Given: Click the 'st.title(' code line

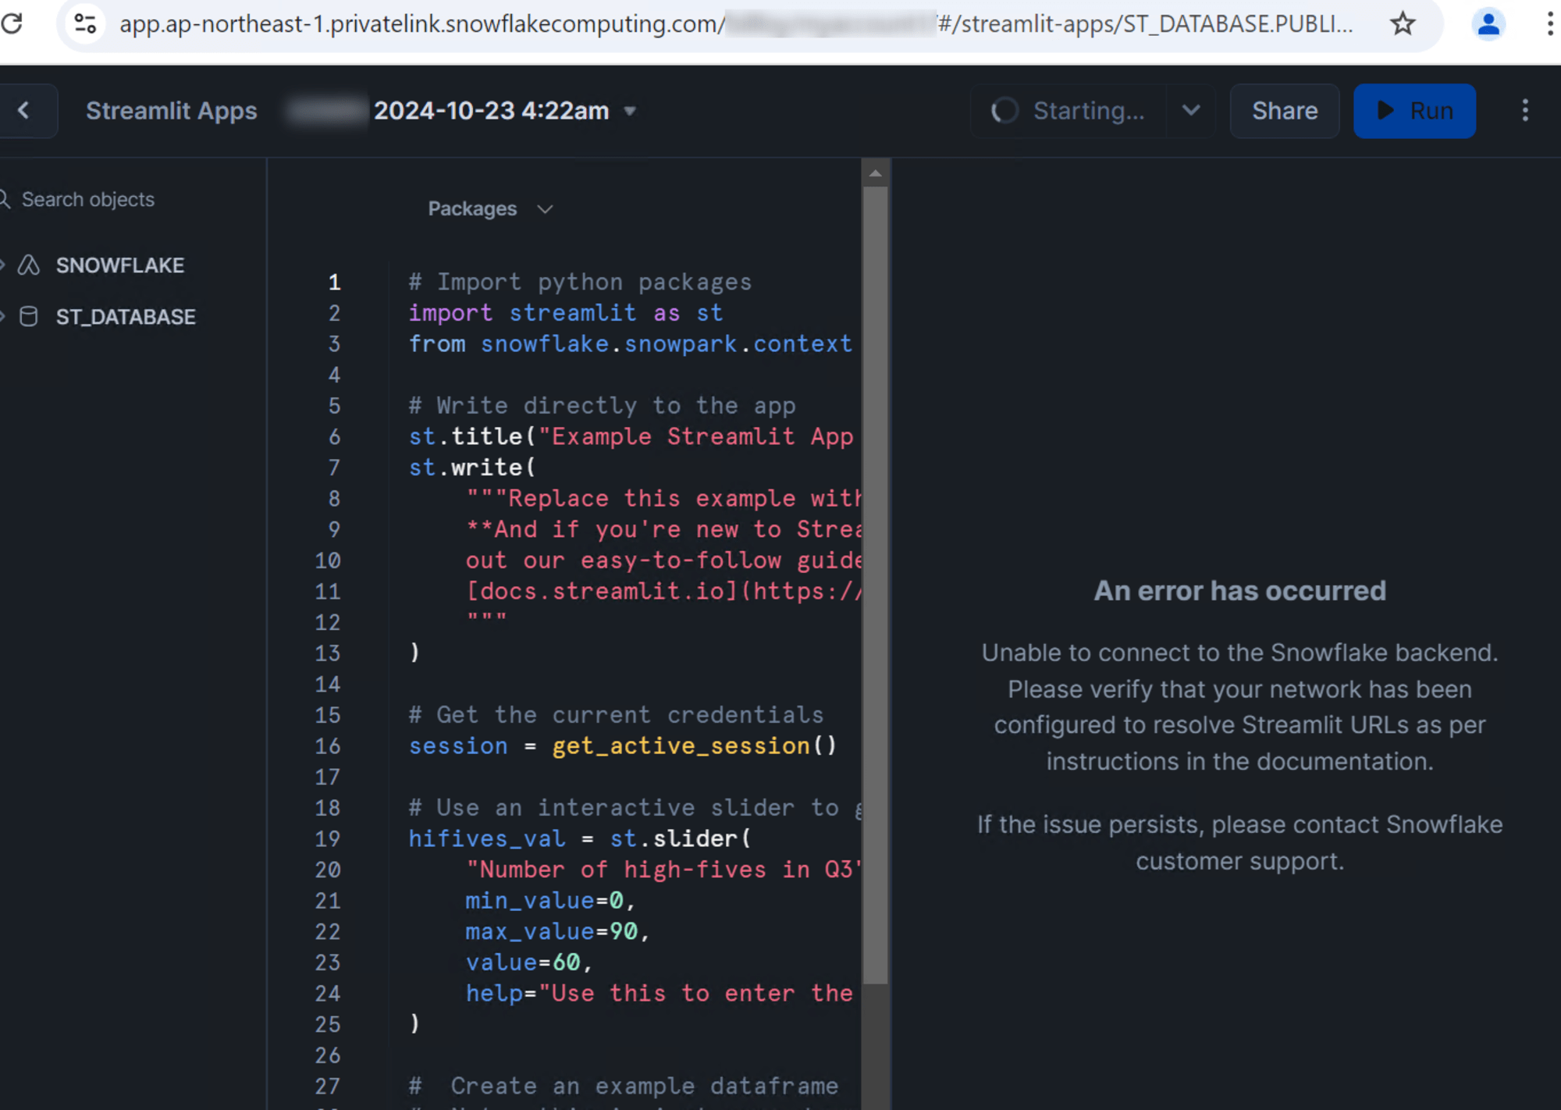Looking at the screenshot, I should (x=631, y=436).
